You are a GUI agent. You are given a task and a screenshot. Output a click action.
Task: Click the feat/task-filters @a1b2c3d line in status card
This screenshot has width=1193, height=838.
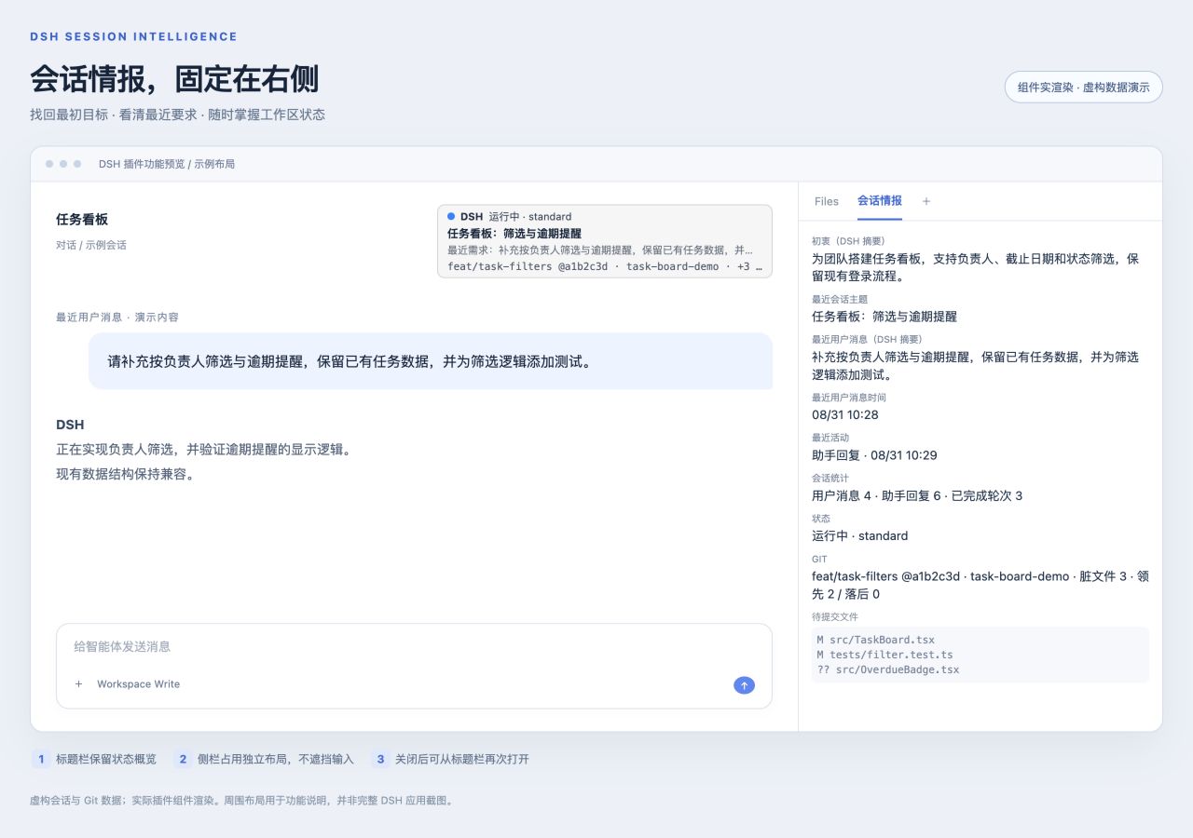pyautogui.click(x=605, y=266)
